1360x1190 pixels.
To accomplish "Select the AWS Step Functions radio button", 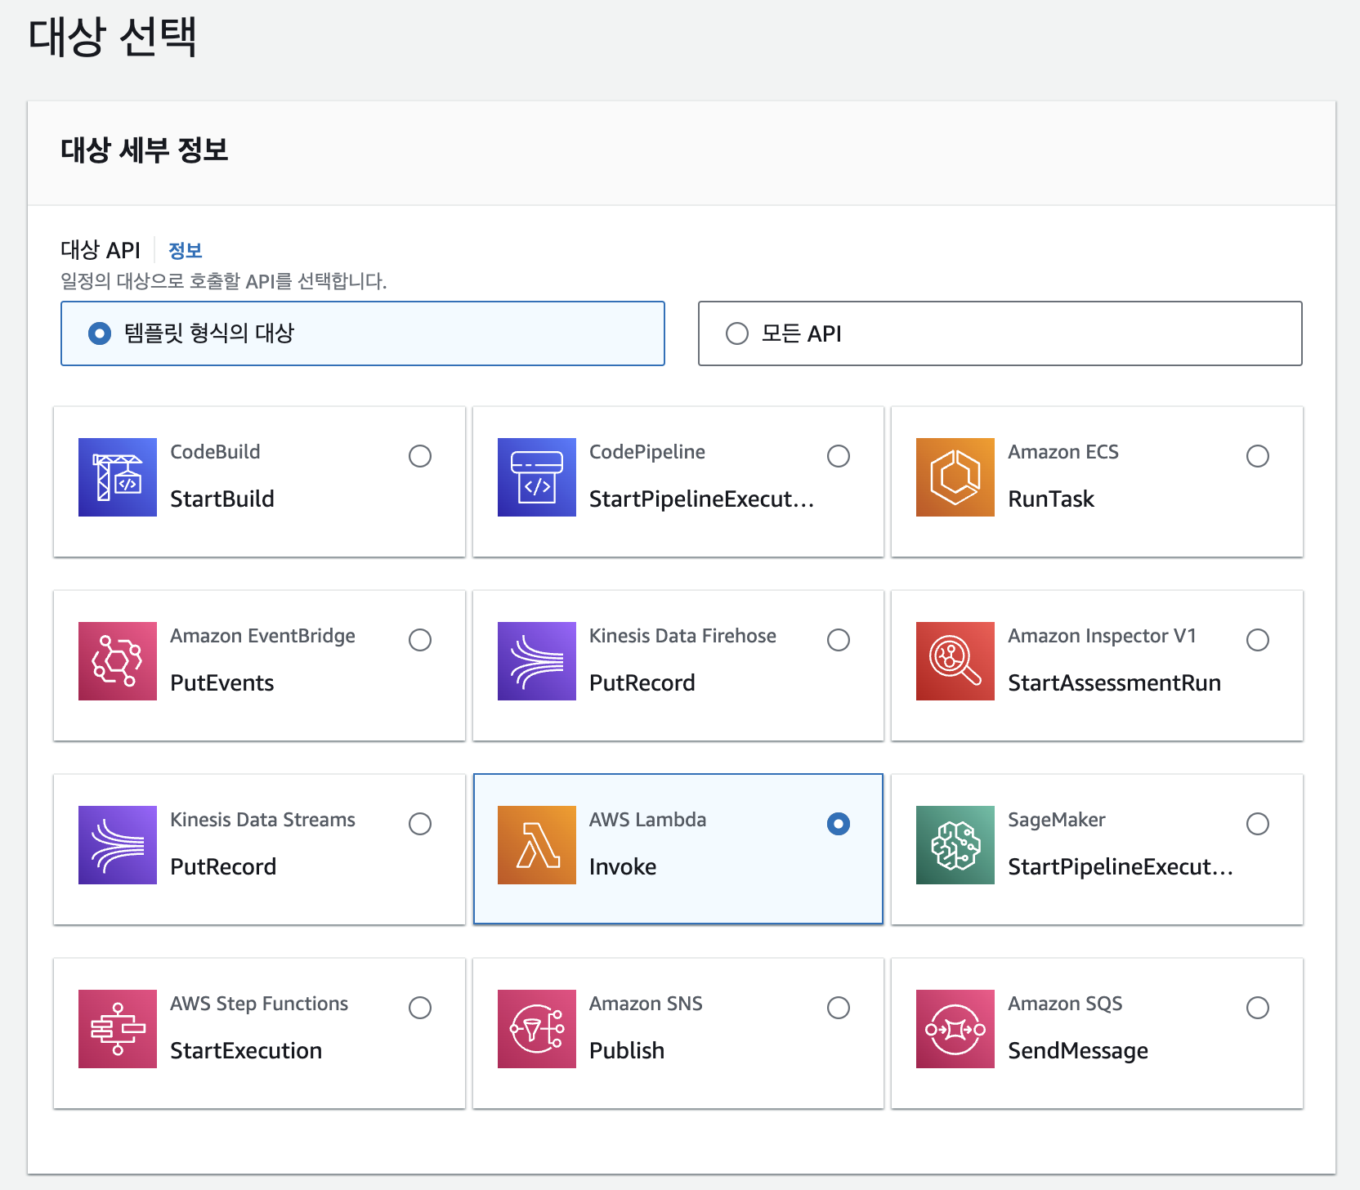I will click(x=420, y=1008).
